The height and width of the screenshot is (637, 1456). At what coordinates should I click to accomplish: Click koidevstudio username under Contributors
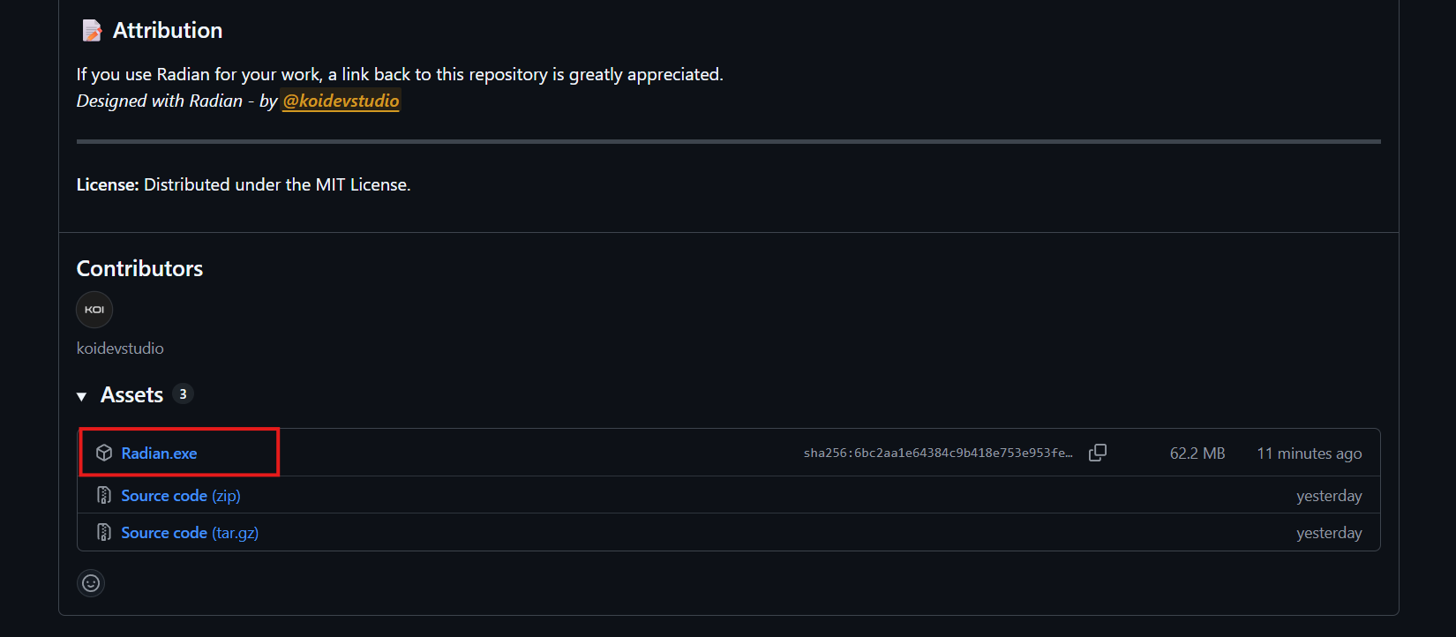pos(120,348)
